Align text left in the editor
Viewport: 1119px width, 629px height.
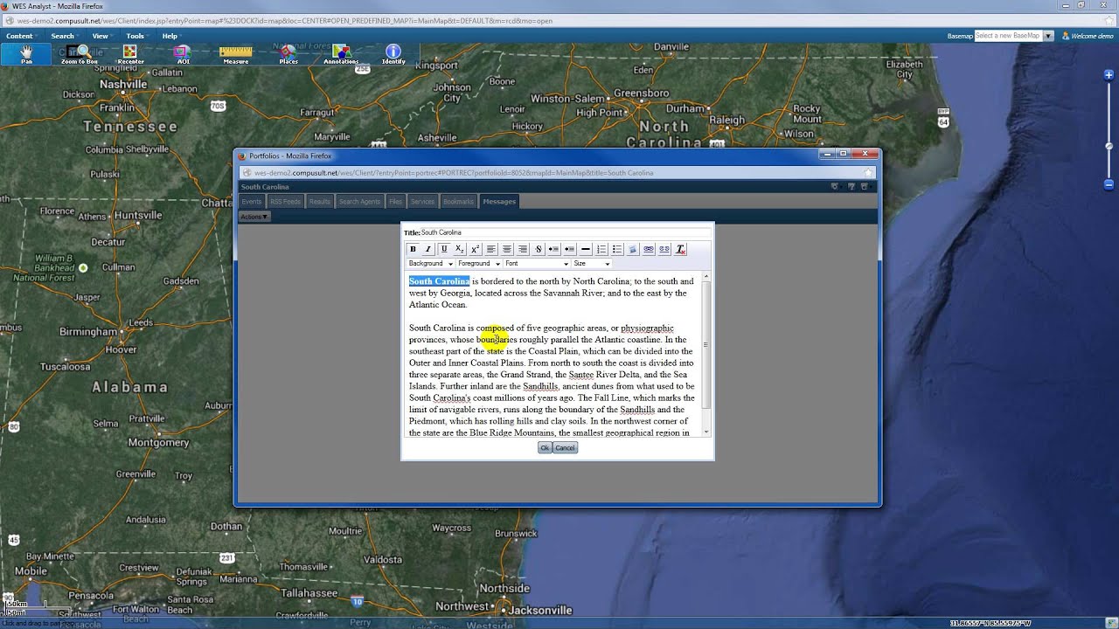point(491,249)
